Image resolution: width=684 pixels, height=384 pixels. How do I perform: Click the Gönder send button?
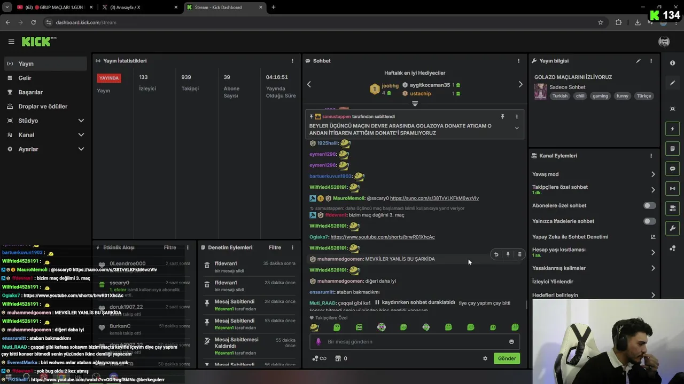[507, 358]
